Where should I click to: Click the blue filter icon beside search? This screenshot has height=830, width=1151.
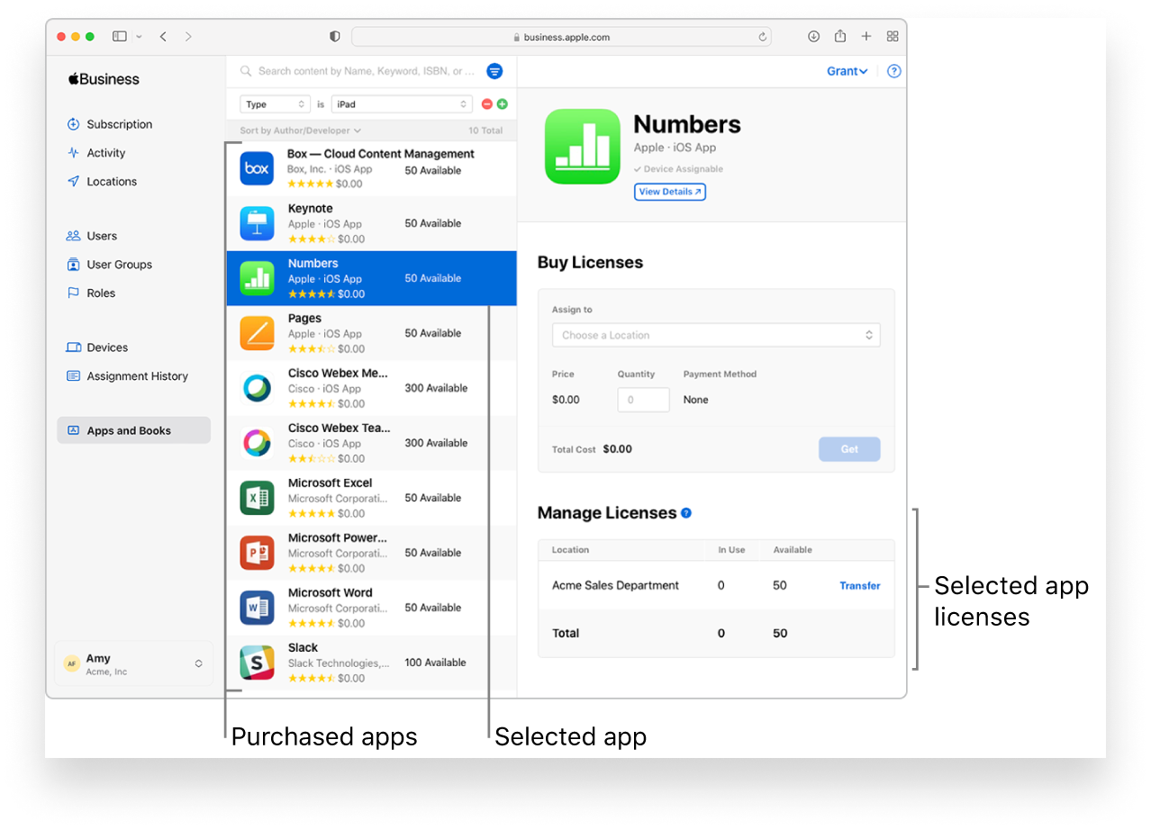494,71
